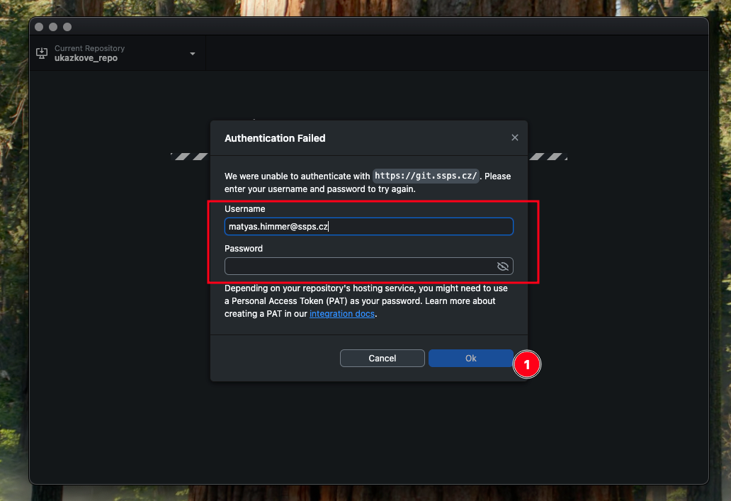The height and width of the screenshot is (501, 731).
Task: Click the red step 1 badge
Action: click(527, 364)
